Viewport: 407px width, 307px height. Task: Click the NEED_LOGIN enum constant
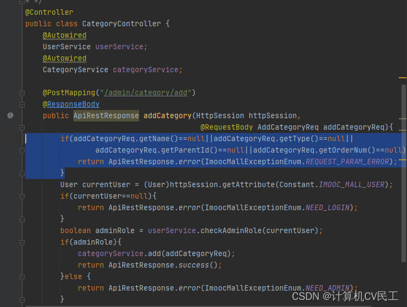pos(328,207)
